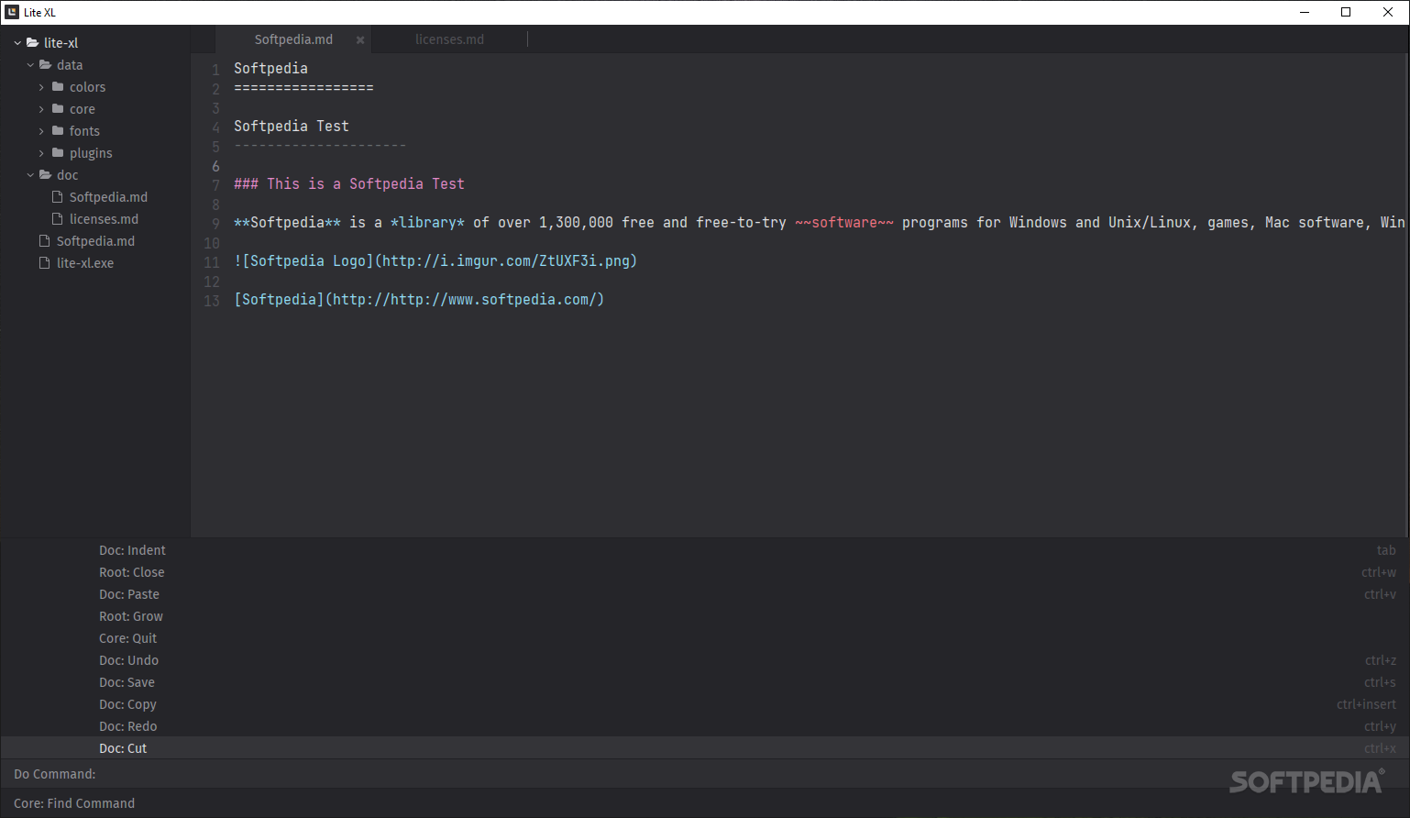1410x818 pixels.
Task: Open the lite-xl.exe file name in the tree
Action: (85, 263)
